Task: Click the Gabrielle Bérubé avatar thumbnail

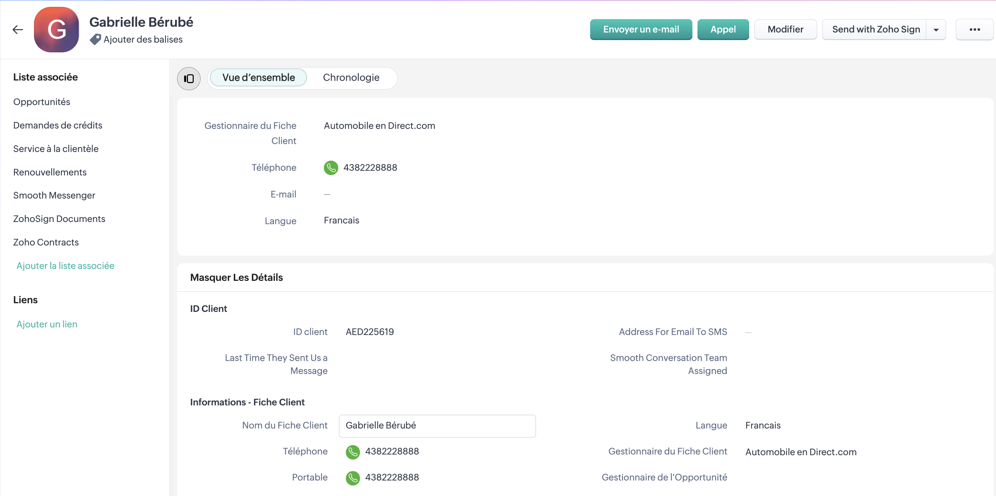Action: (56, 29)
